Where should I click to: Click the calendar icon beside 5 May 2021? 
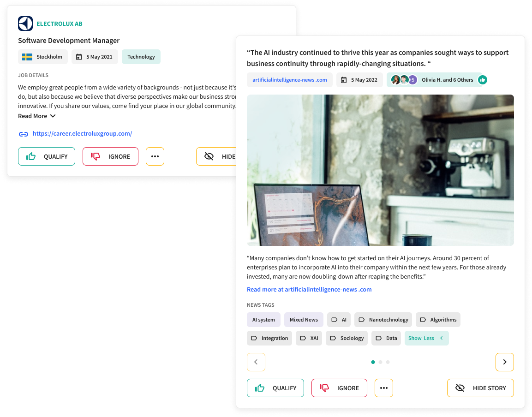tap(79, 57)
